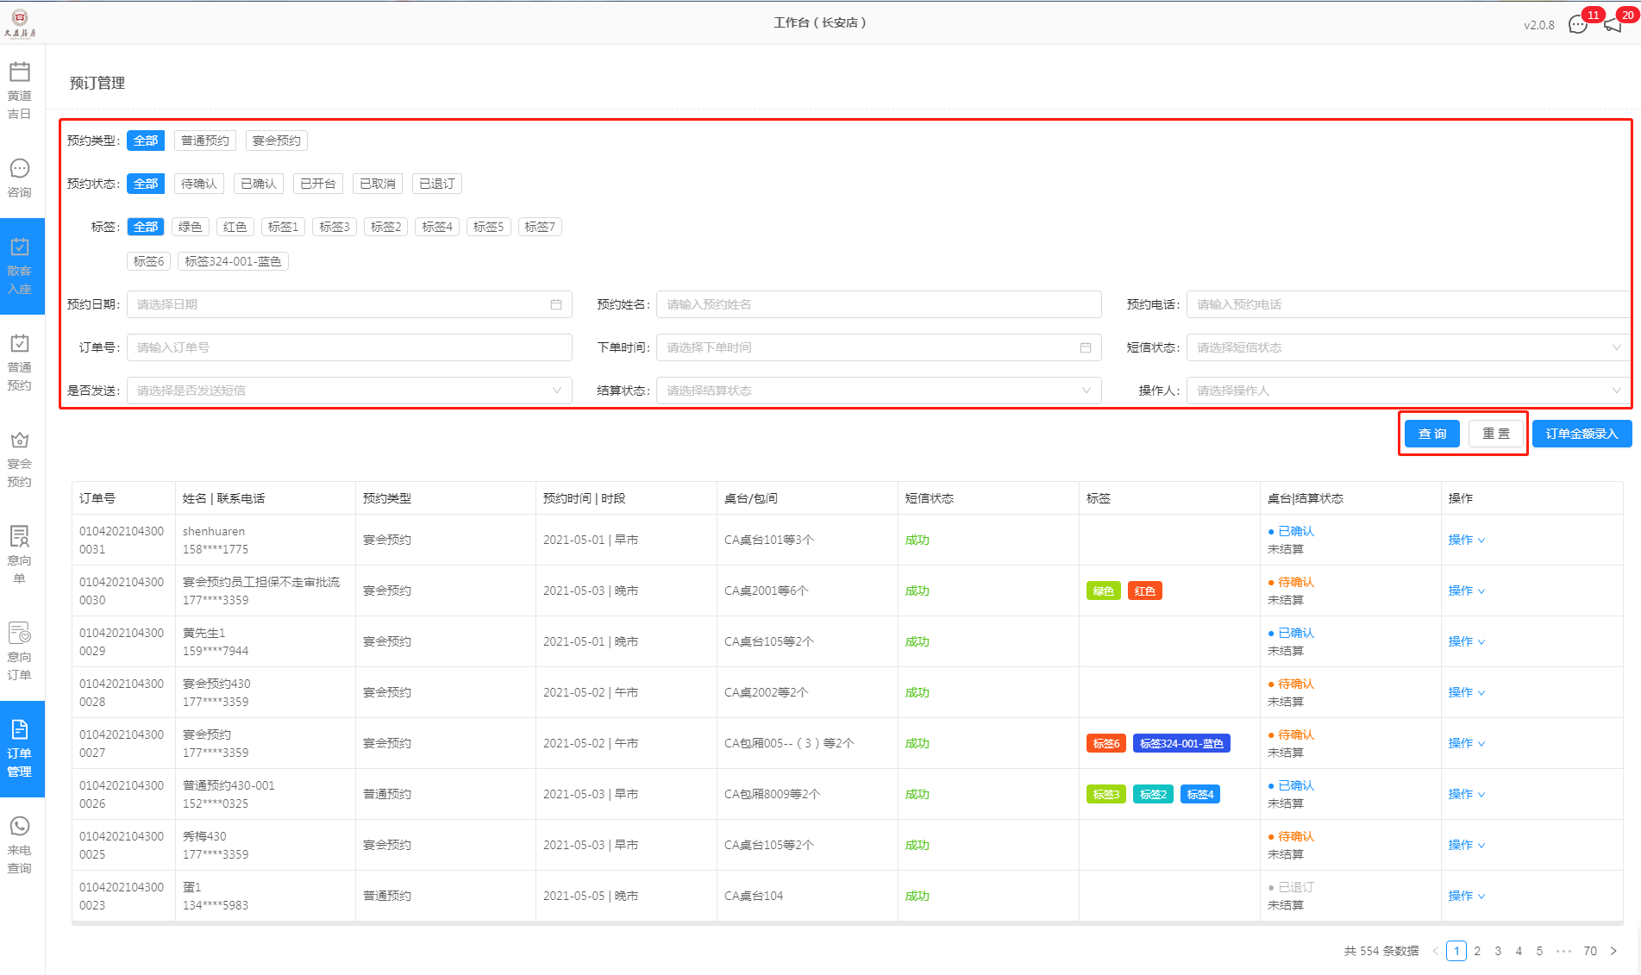This screenshot has width=1641, height=975.
Task: Expand 操作 menu for order 01042021043000031
Action: pos(1467,540)
